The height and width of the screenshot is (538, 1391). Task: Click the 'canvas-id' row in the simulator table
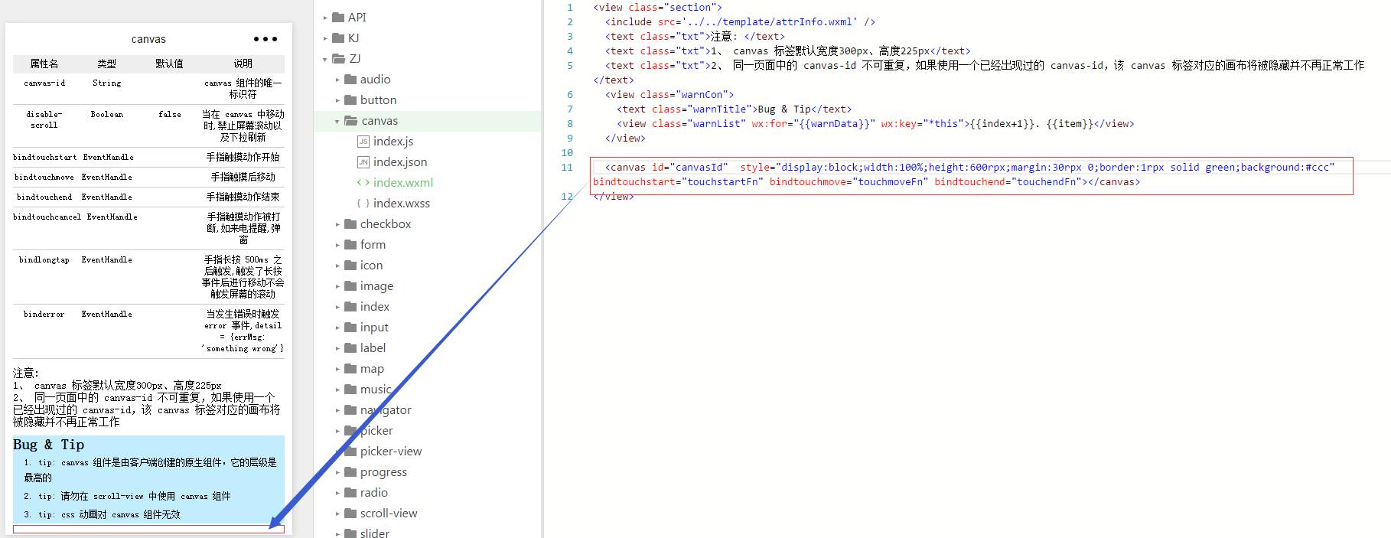[x=148, y=89]
